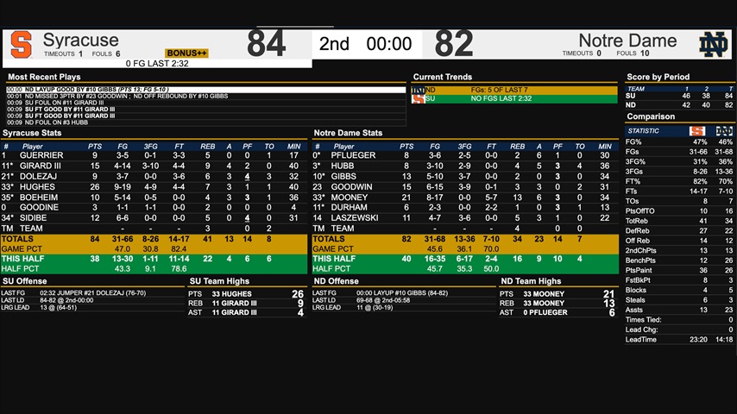Viewport: 737px width, 414px height.
Task: Click the LeadTime row in Comparison
Action: [x=679, y=340]
